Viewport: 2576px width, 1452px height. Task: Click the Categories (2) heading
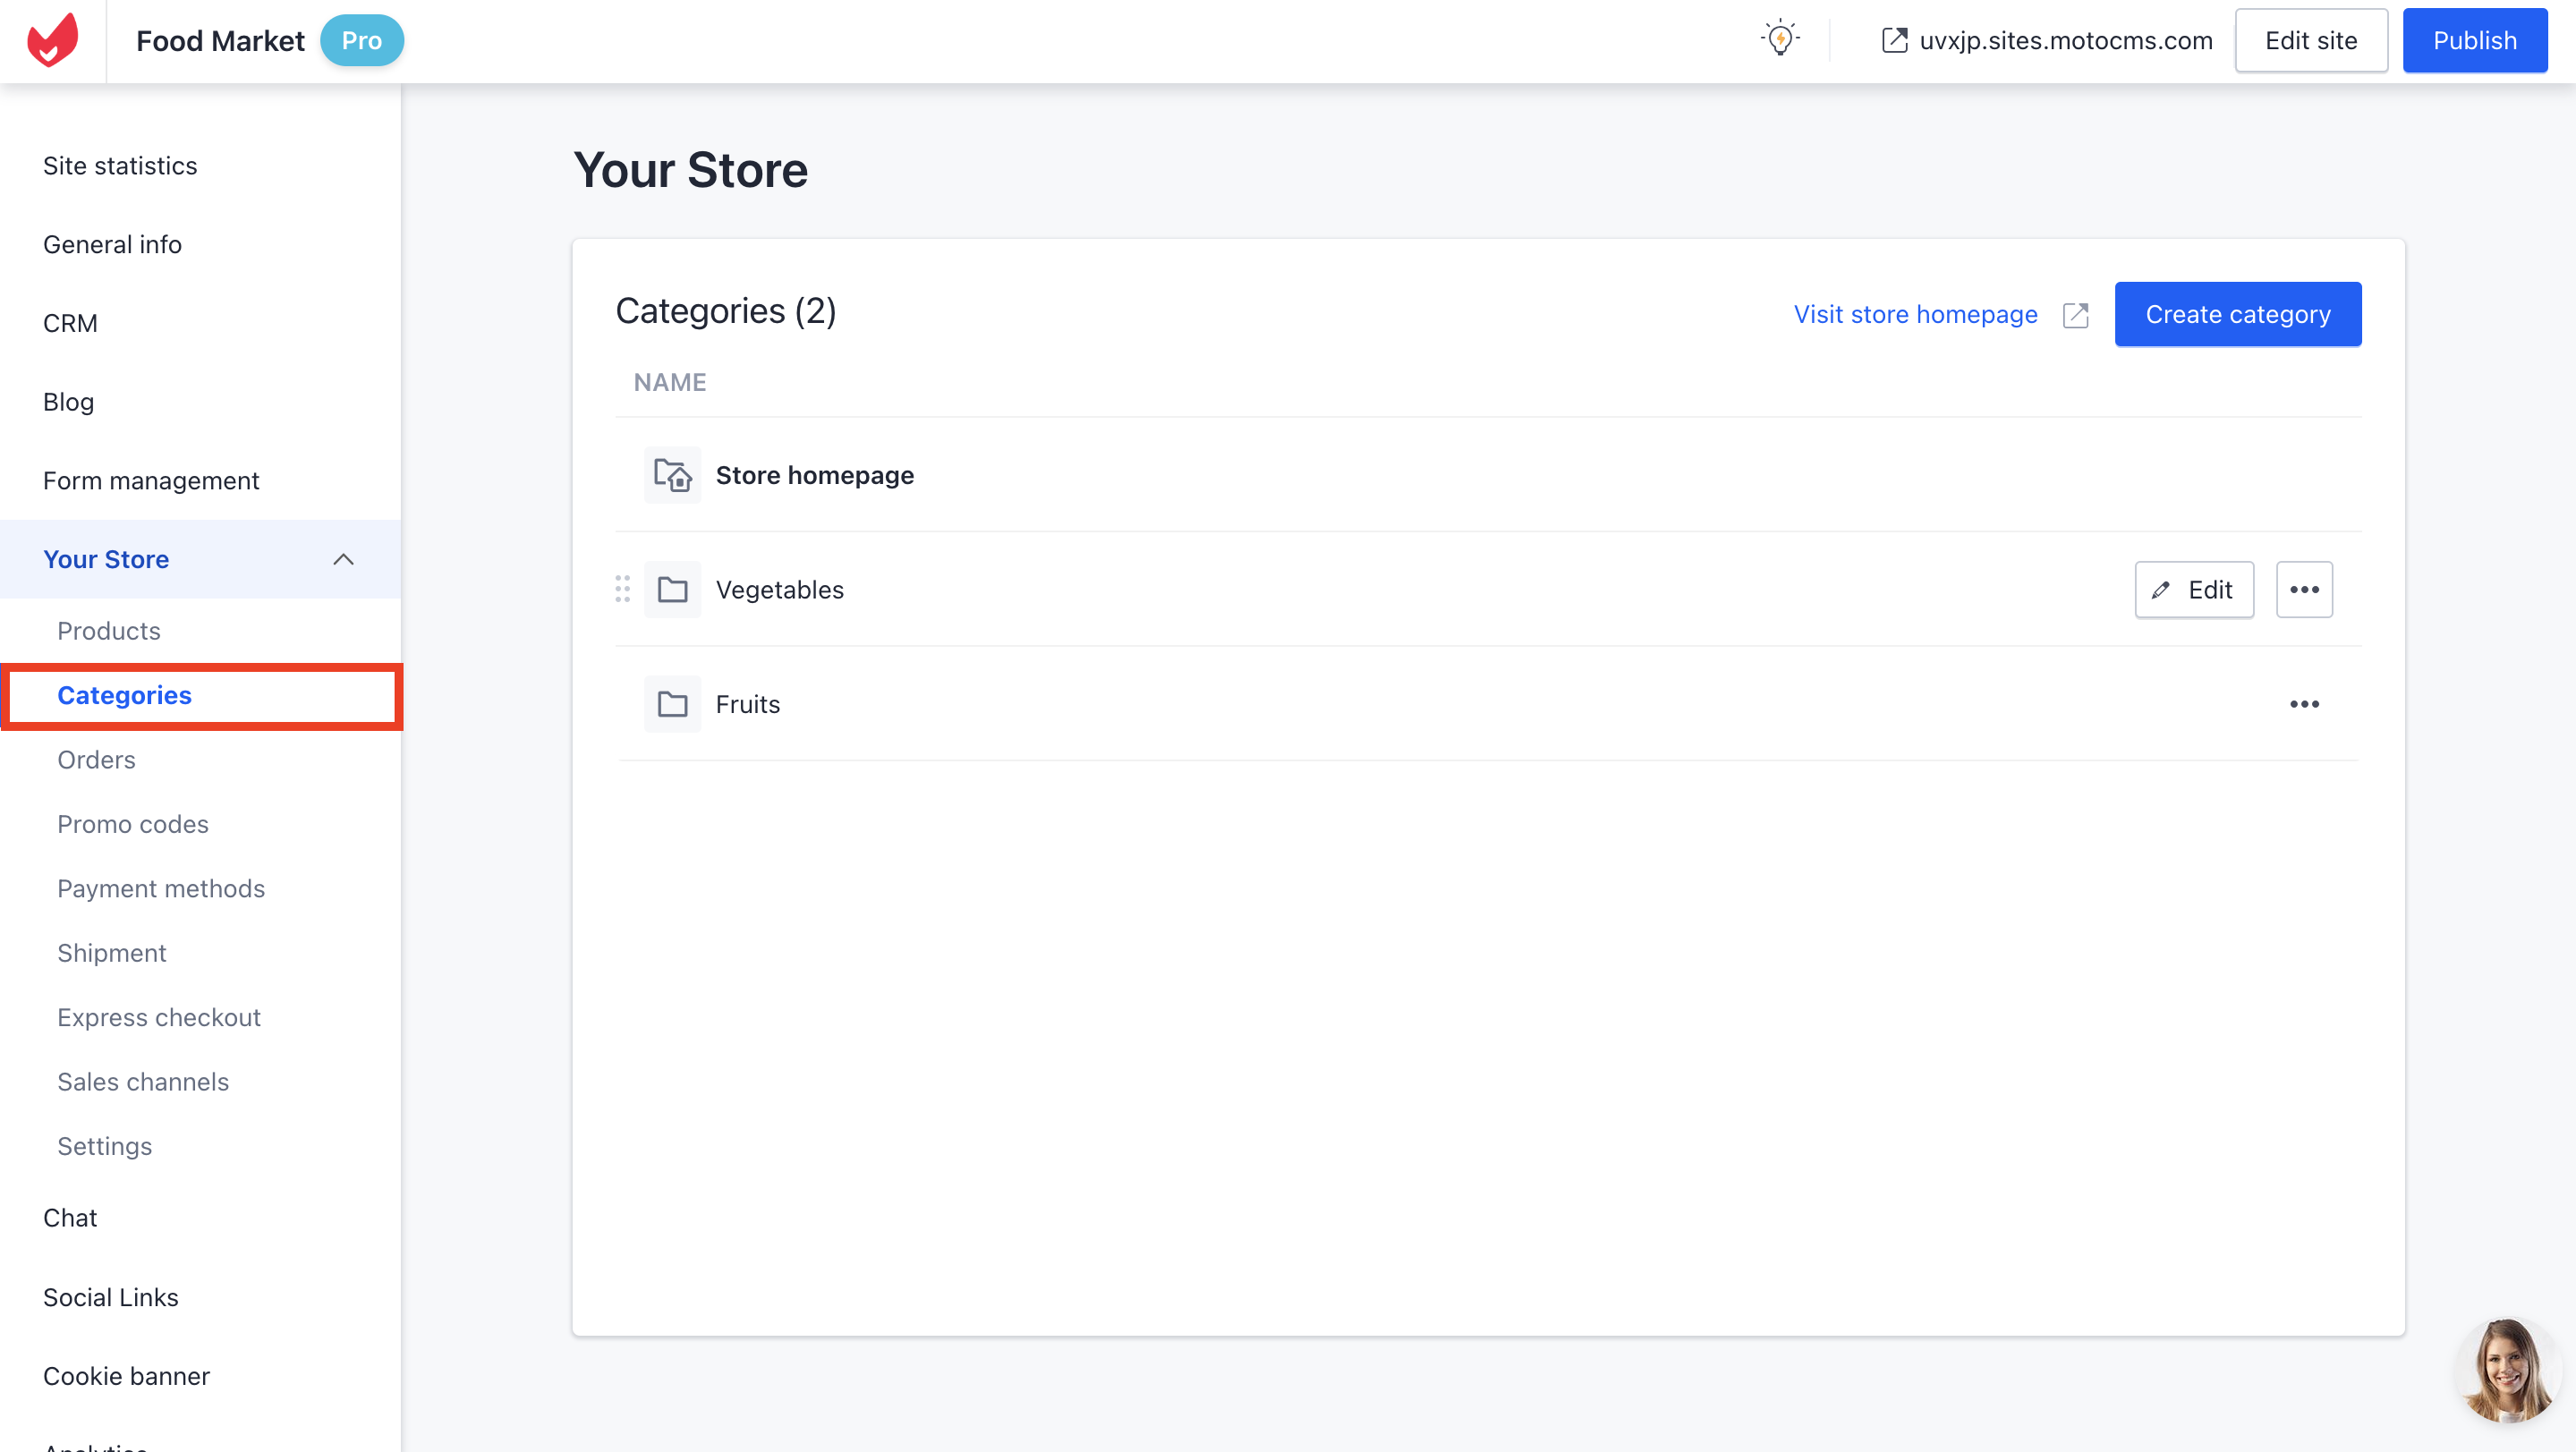coord(726,311)
